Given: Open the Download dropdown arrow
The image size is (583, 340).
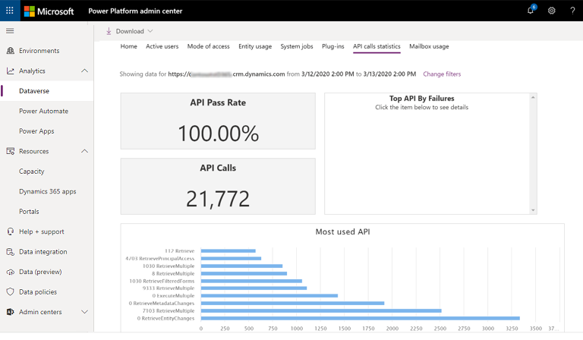Looking at the screenshot, I should click(x=150, y=31).
